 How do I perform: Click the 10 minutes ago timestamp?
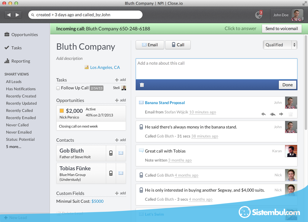pyautogui.click(x=202, y=112)
